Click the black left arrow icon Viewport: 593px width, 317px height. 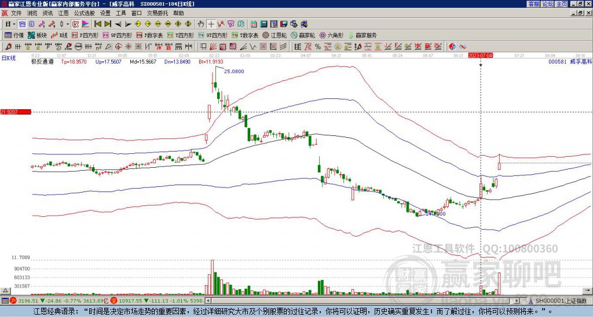click(118, 24)
